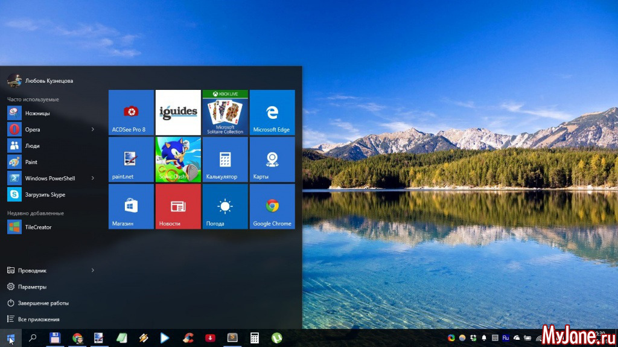Open the Магазин store tile
This screenshot has width=618, height=347.
[x=131, y=206]
